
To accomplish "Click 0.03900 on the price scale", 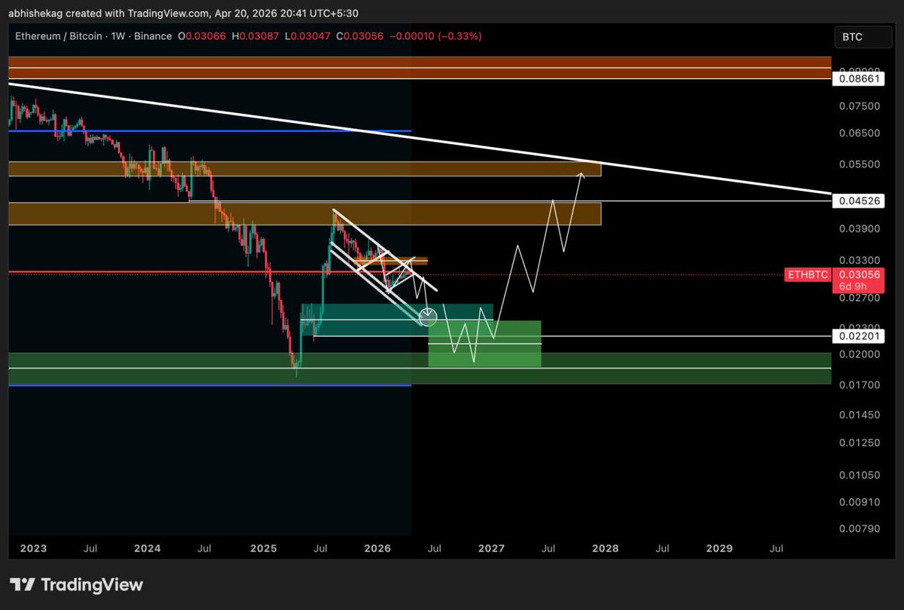I will click(x=861, y=228).
